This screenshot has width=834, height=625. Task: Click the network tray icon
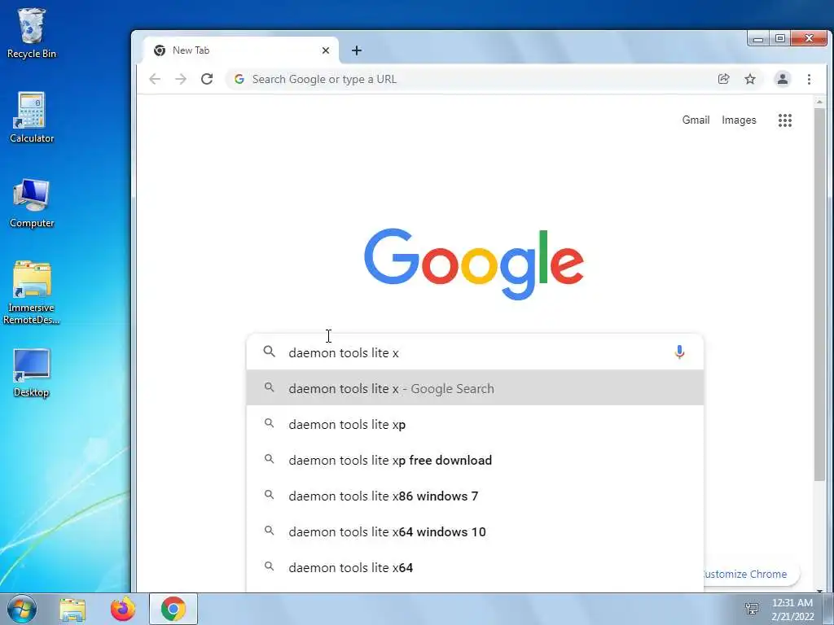[x=752, y=609]
